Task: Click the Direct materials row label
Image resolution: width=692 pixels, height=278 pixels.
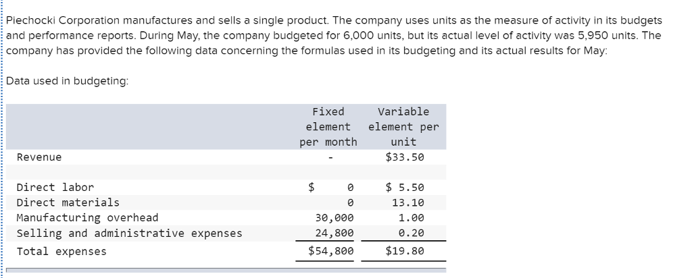Action: point(68,202)
